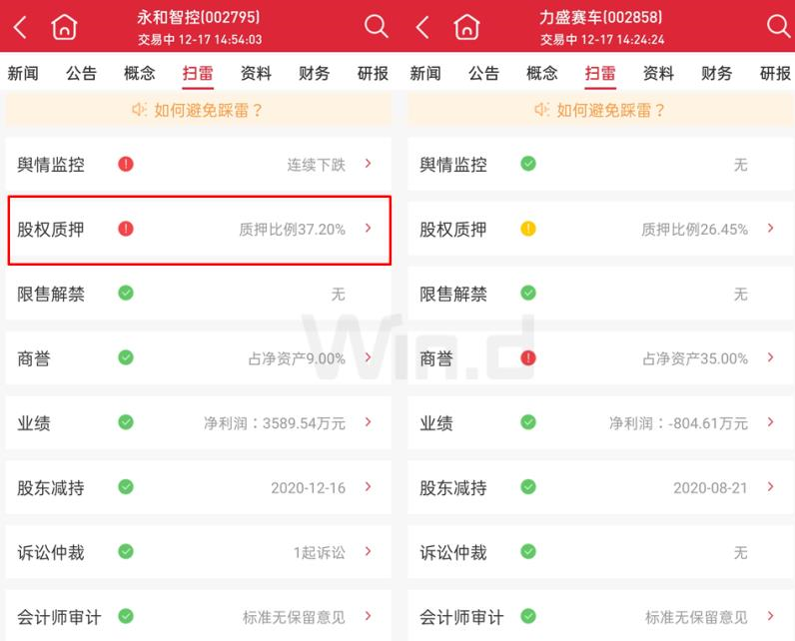The image size is (795, 641).
Task: Select 力盛赛车(002858) title
Action: point(601,17)
